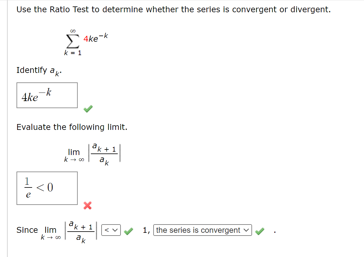
Task: Click the 'Evaluate the following limit' text
Action: (72, 127)
